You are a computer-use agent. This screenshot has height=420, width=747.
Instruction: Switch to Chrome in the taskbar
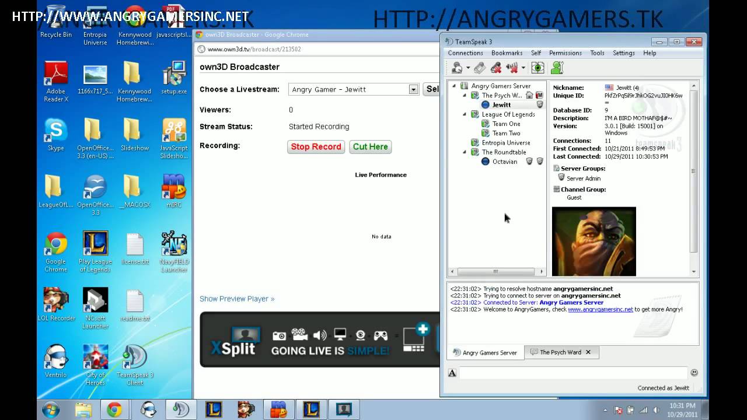pyautogui.click(x=114, y=409)
